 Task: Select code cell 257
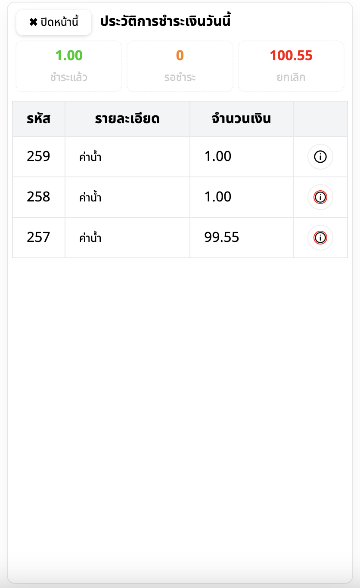click(39, 238)
